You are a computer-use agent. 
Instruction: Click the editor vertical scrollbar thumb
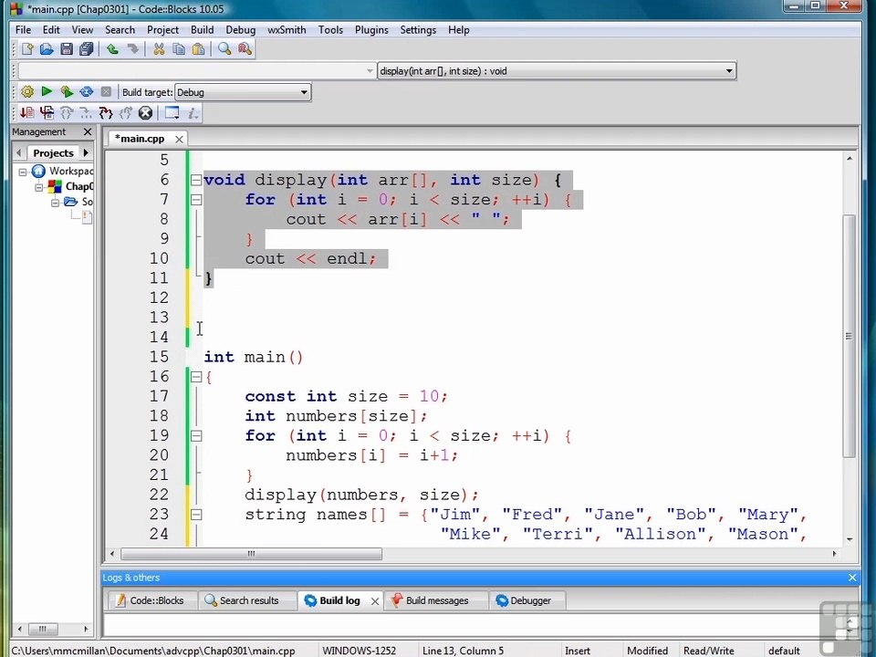(849, 336)
